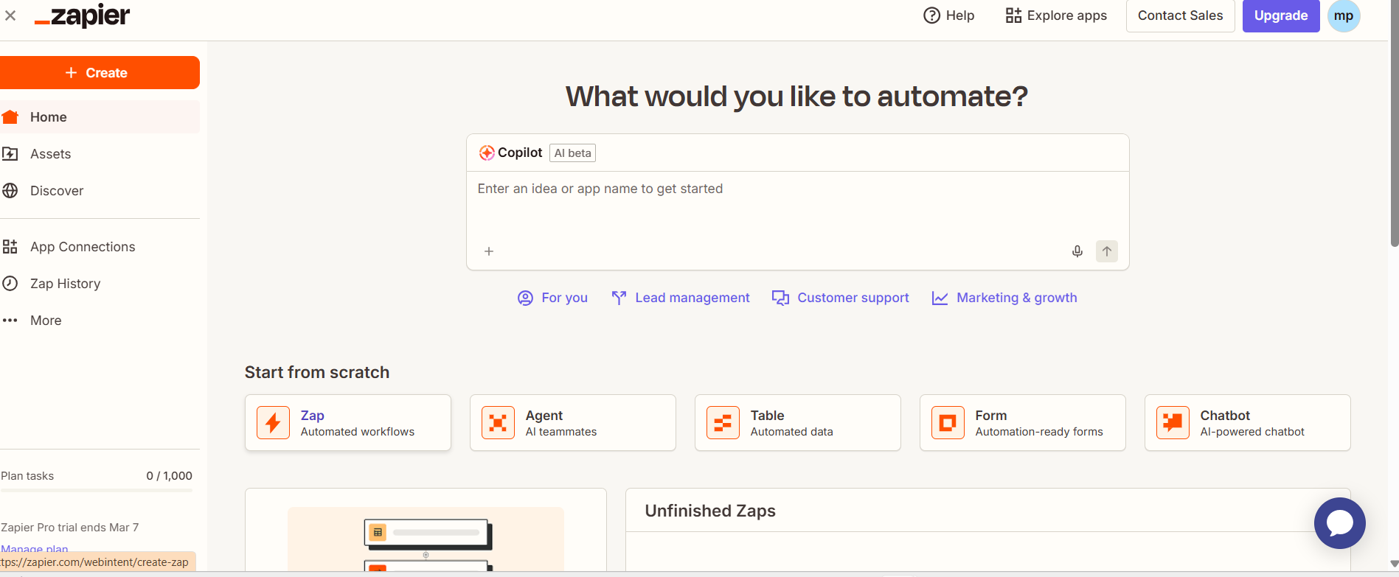Select the Zap lightning bolt card
Image resolution: width=1399 pixels, height=577 pixels.
(x=347, y=423)
